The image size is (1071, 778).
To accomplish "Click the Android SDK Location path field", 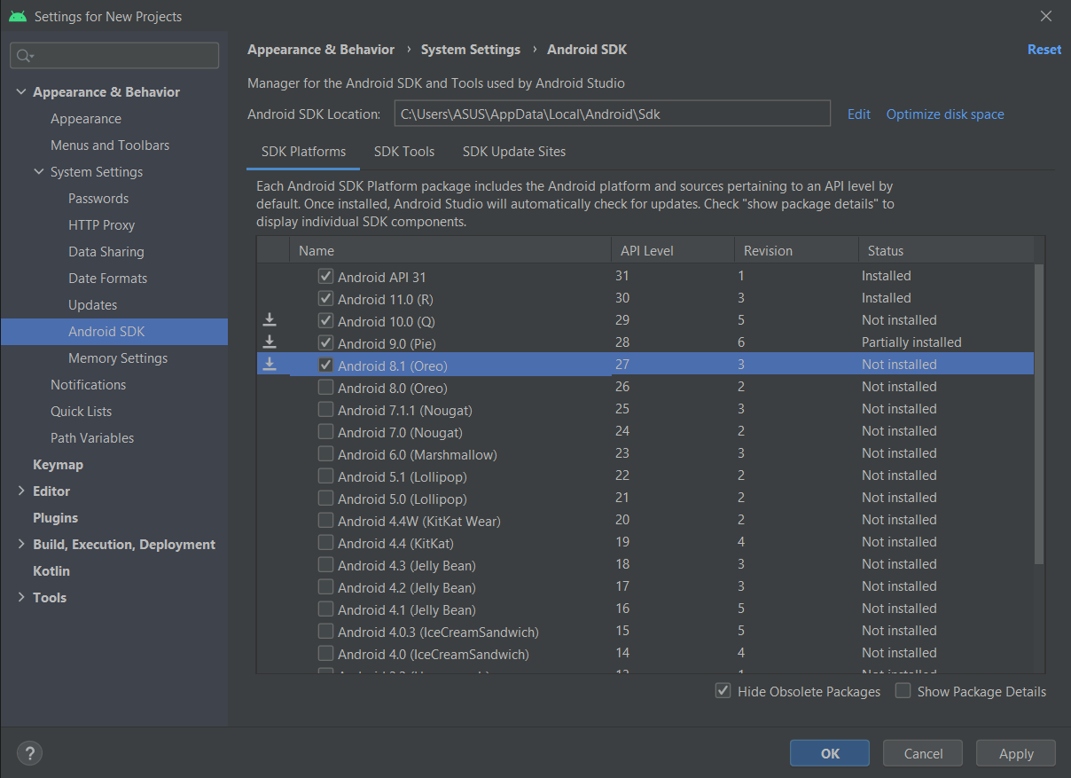I will 612,114.
